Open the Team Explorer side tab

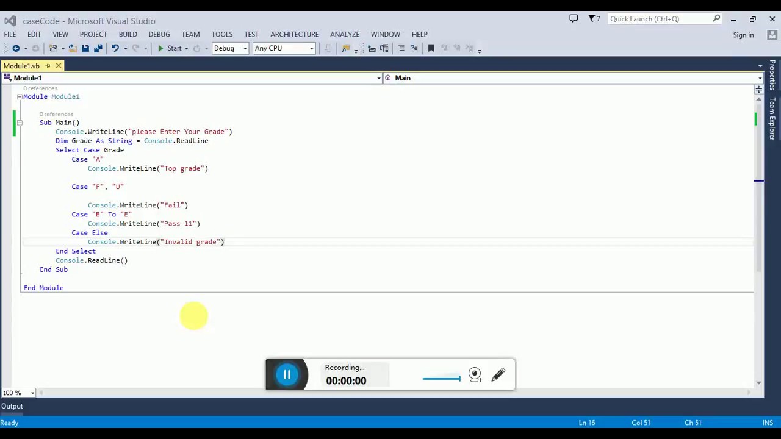pos(772,119)
